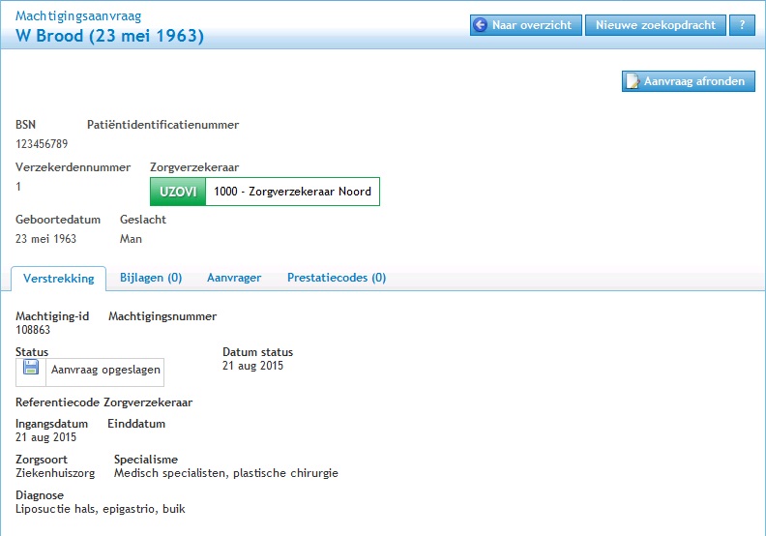The height and width of the screenshot is (536, 766).
Task: Click the back arrow icon in Naar overzicht
Action: pos(481,25)
